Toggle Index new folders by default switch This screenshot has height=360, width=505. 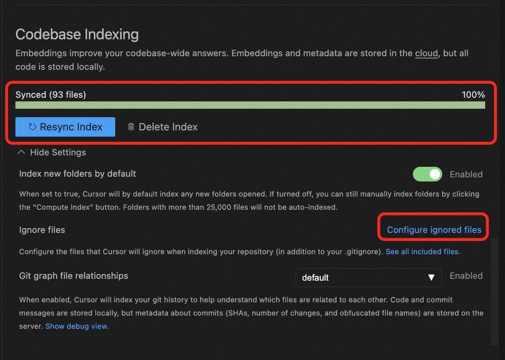428,174
